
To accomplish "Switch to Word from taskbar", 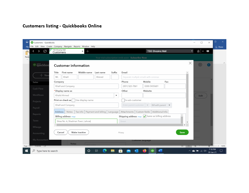I will point(160,151).
